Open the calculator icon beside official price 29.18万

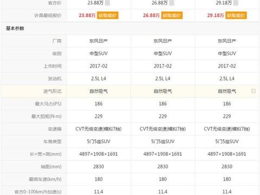pos(236,3)
